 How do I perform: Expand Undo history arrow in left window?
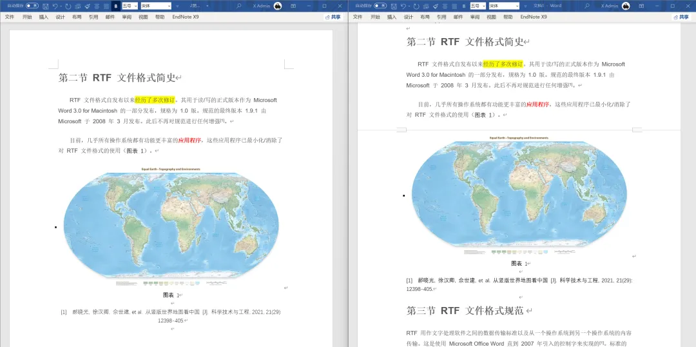61,6
